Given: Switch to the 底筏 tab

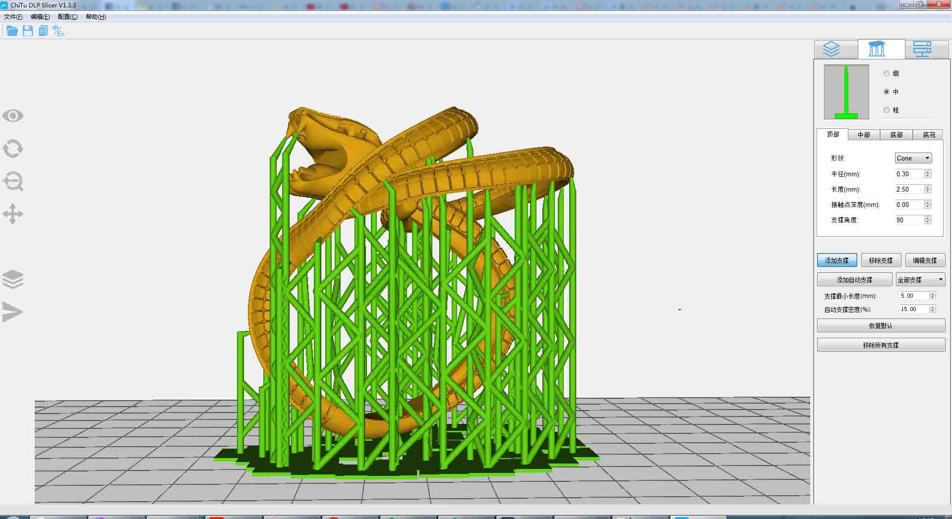Looking at the screenshot, I should (929, 135).
